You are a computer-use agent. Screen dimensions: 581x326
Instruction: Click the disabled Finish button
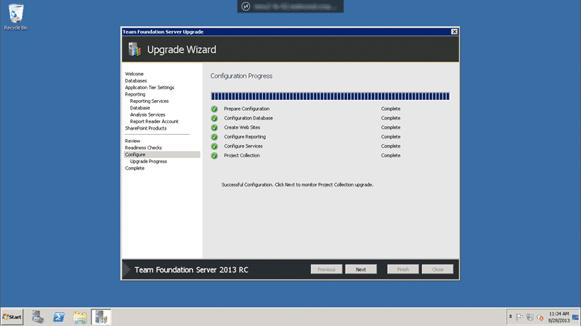pyautogui.click(x=403, y=269)
